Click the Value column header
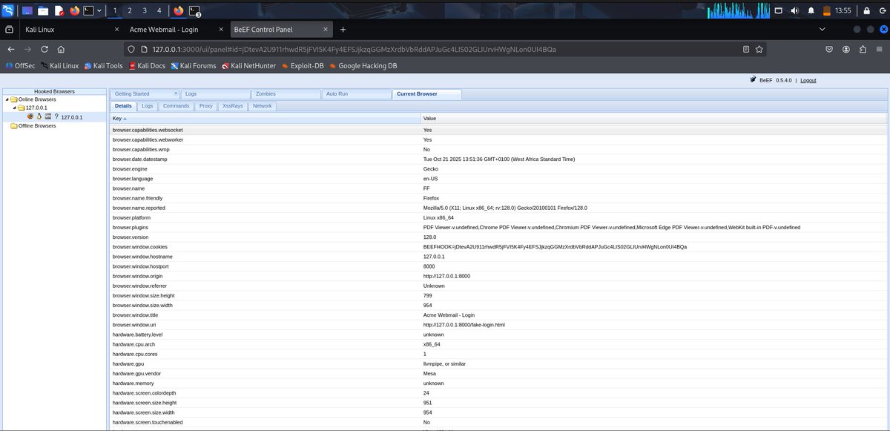Viewport: 890px width, 431px height. (653, 119)
